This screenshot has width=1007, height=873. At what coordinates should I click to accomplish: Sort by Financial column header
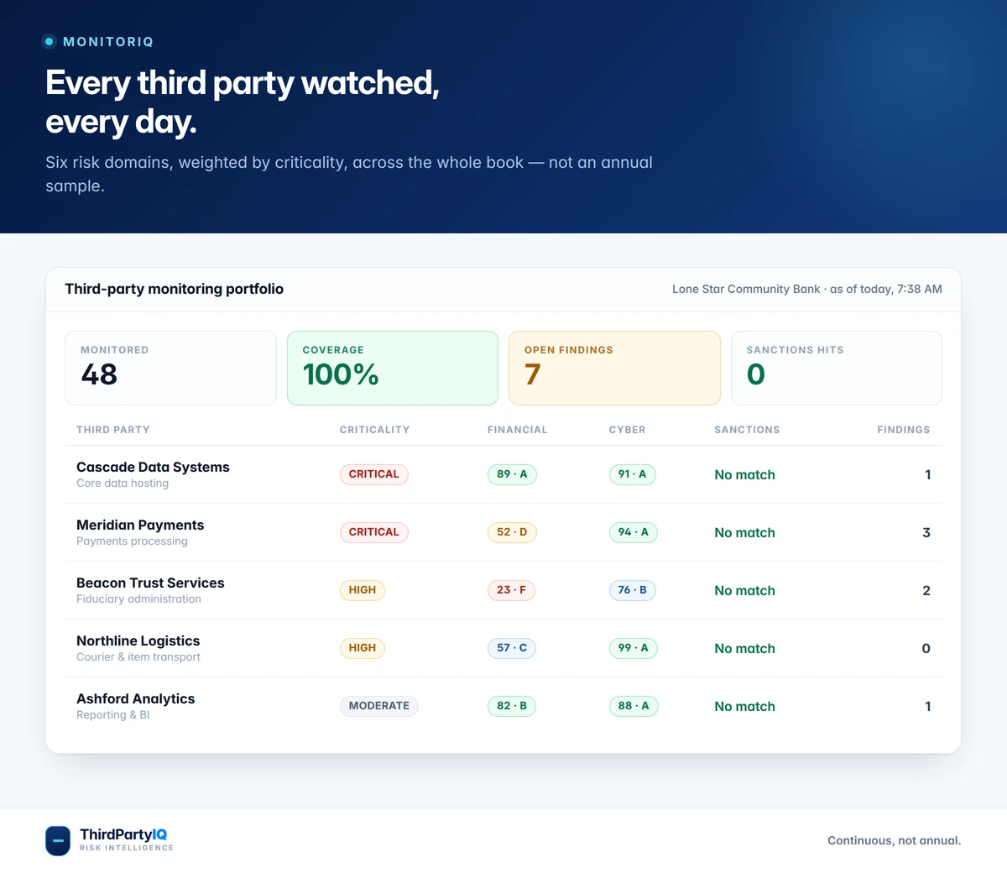tap(517, 430)
